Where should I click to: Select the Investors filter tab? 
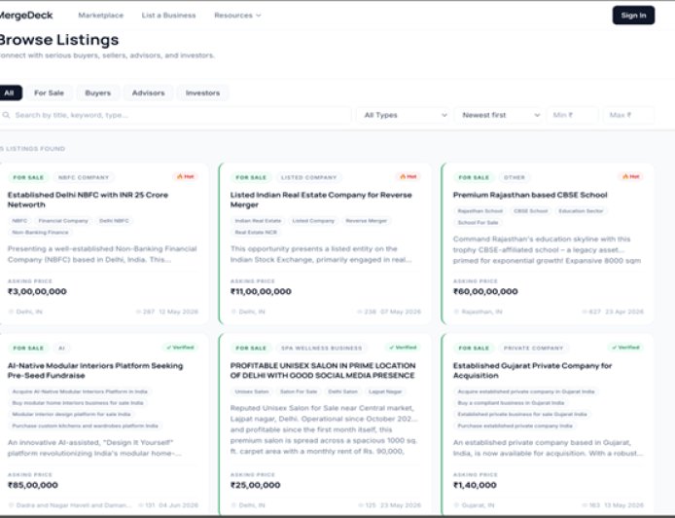pos(202,92)
